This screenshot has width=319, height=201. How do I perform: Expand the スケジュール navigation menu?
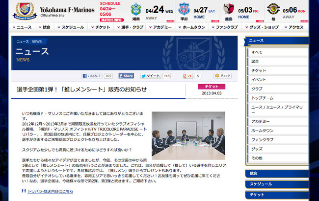71,27
